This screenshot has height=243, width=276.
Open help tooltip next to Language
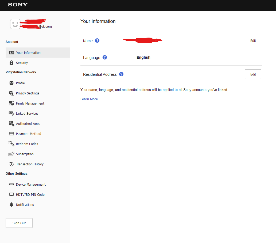click(105, 57)
